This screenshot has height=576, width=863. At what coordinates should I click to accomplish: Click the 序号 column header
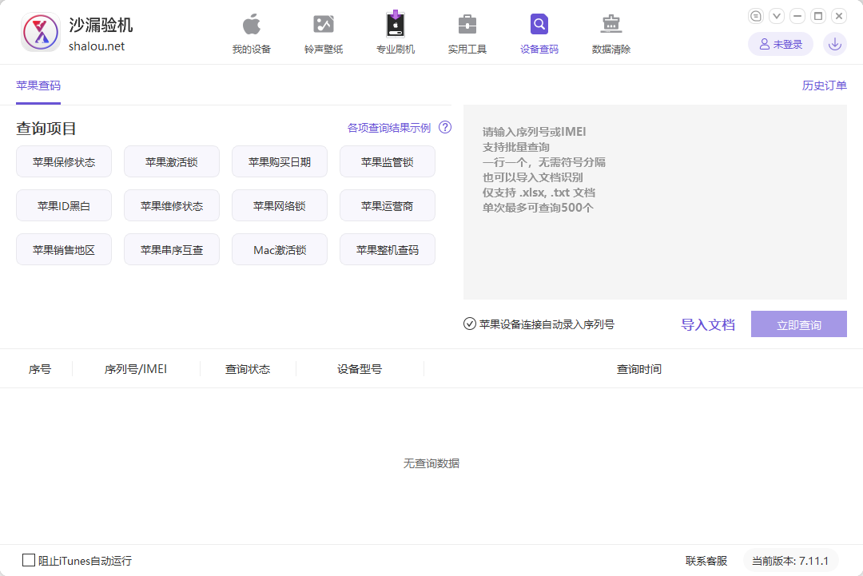coord(40,369)
